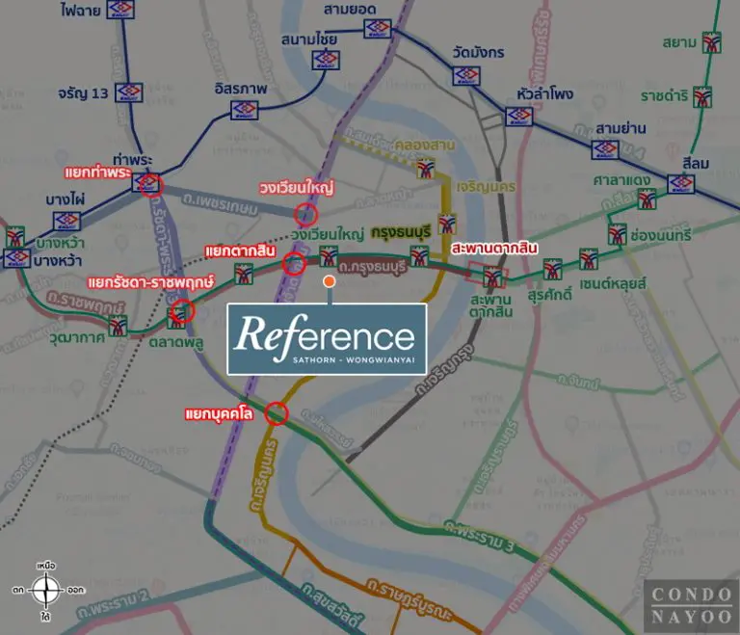Click the จรัญ 13 MRT station icon
The height and width of the screenshot is (635, 740).
pyautogui.click(x=129, y=93)
